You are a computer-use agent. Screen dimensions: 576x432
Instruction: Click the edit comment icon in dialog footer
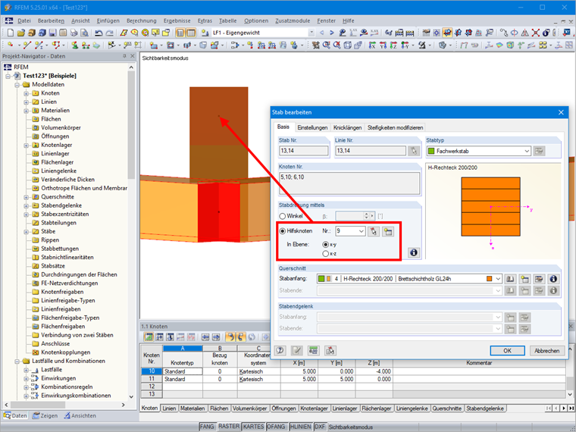296,350
